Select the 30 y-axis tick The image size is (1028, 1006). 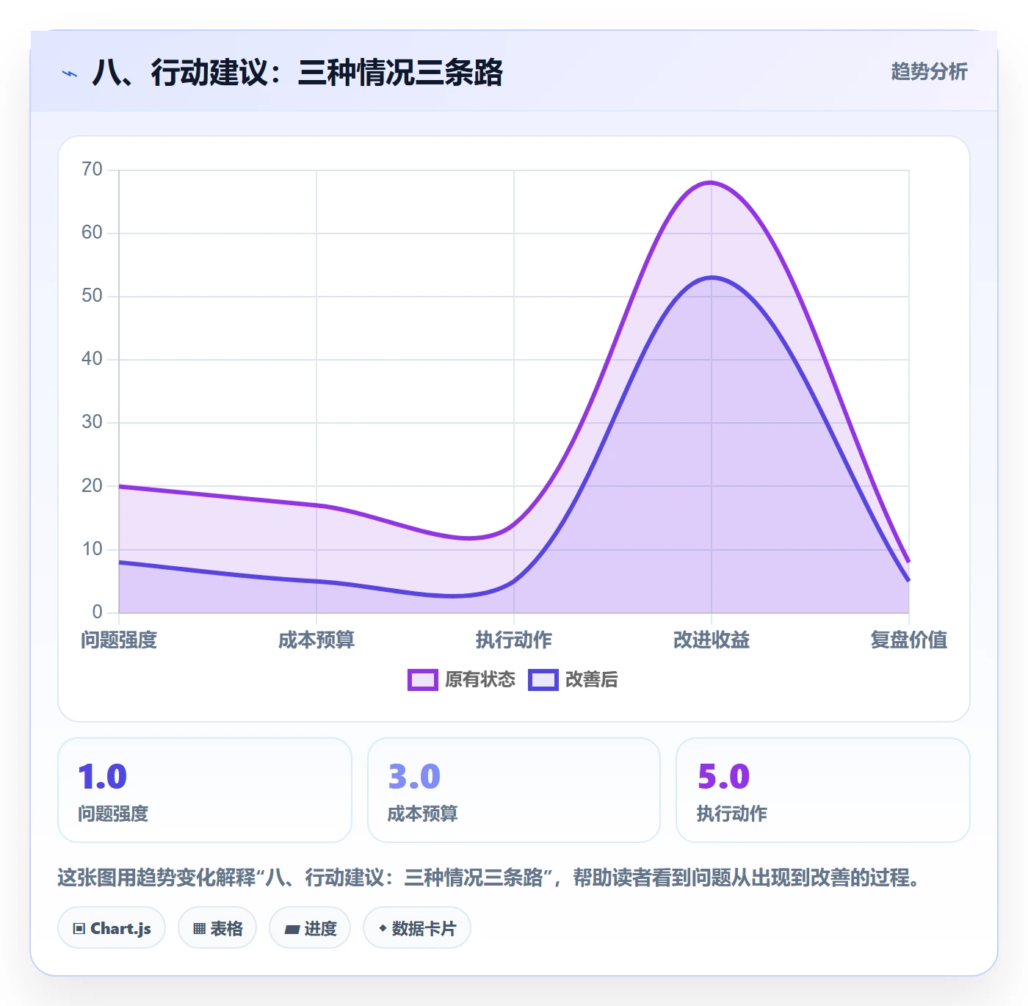pyautogui.click(x=92, y=422)
